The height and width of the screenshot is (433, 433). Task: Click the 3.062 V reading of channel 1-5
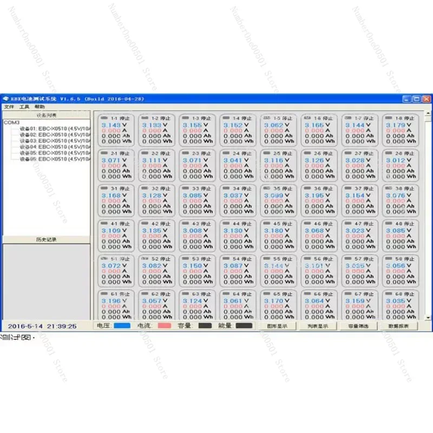click(x=277, y=125)
